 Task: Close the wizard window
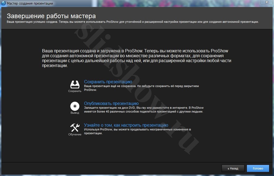pos(267,2)
